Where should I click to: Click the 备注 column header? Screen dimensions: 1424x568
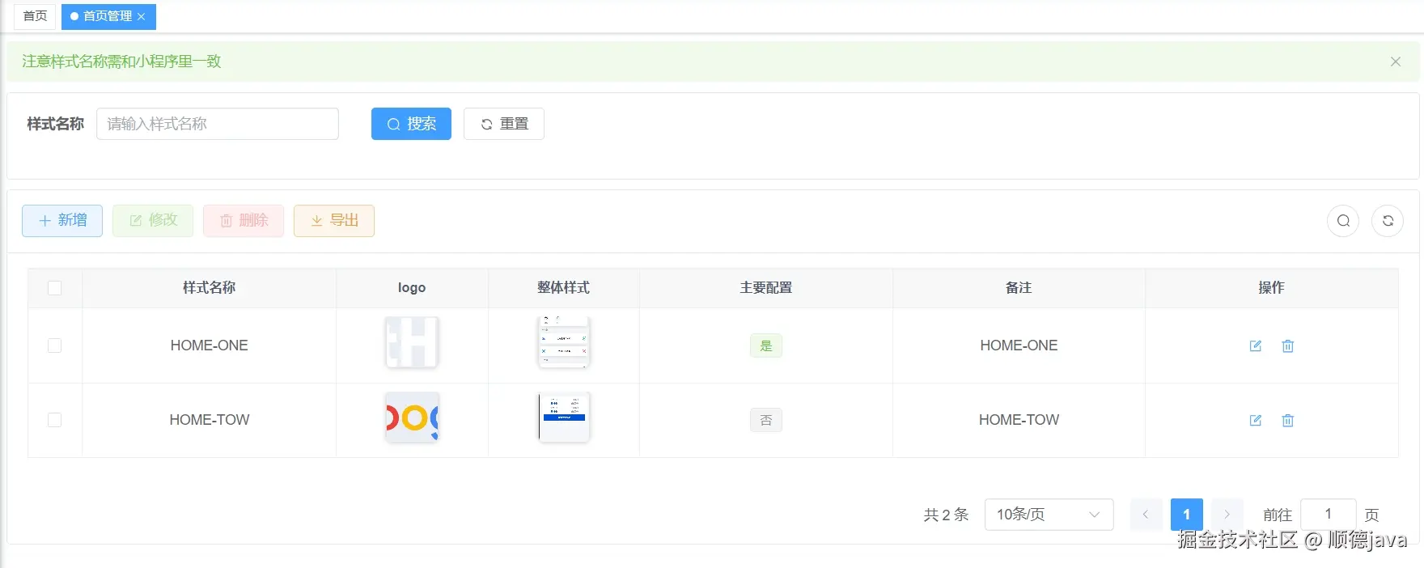pyautogui.click(x=1019, y=288)
